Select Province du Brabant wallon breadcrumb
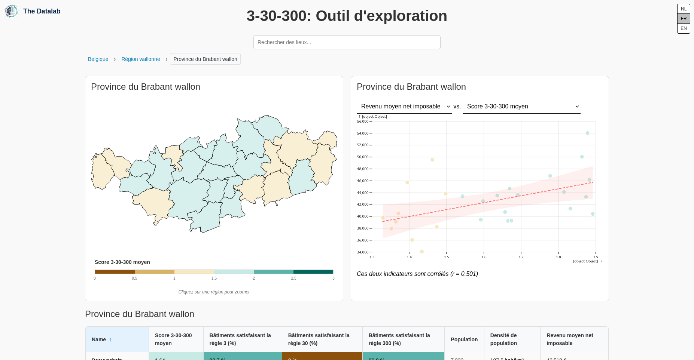The image size is (694, 360). pyautogui.click(x=205, y=59)
